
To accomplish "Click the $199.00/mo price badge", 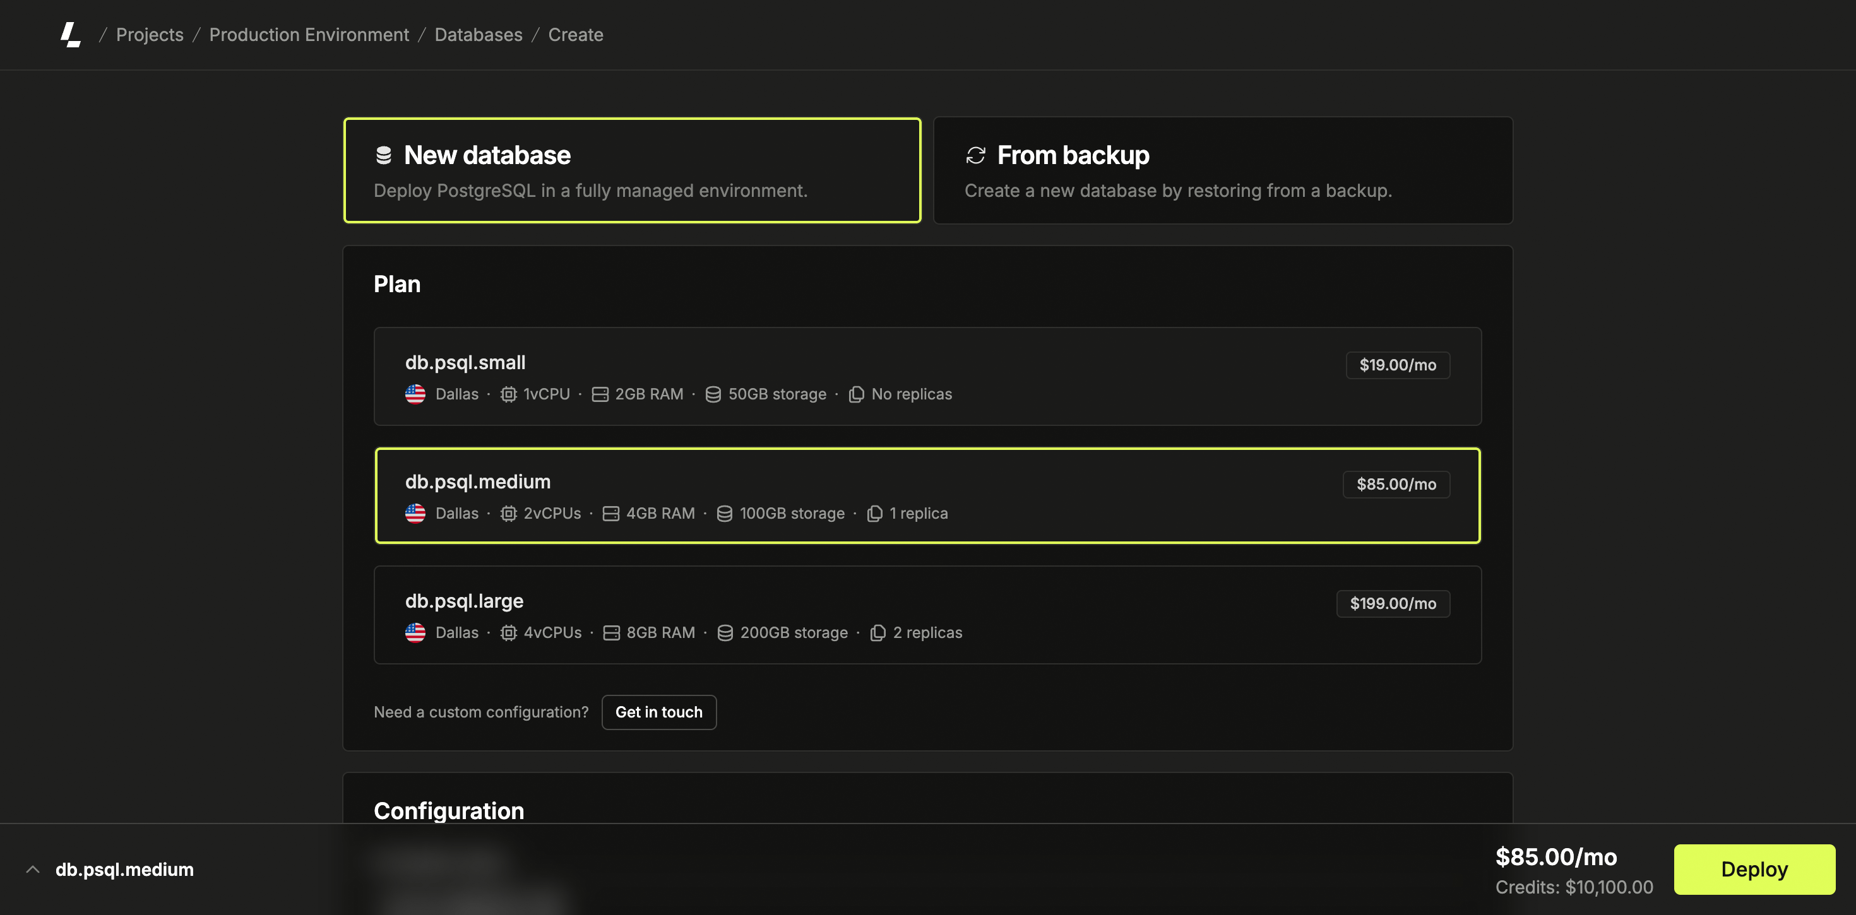I will tap(1393, 604).
